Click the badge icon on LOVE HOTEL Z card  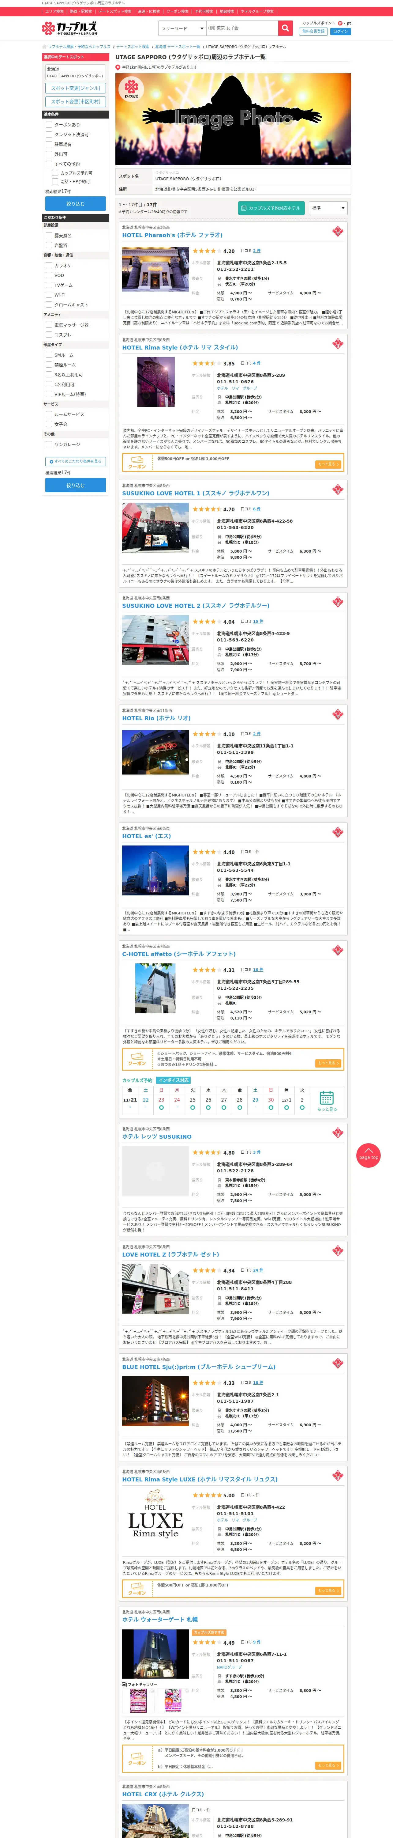(x=338, y=1251)
